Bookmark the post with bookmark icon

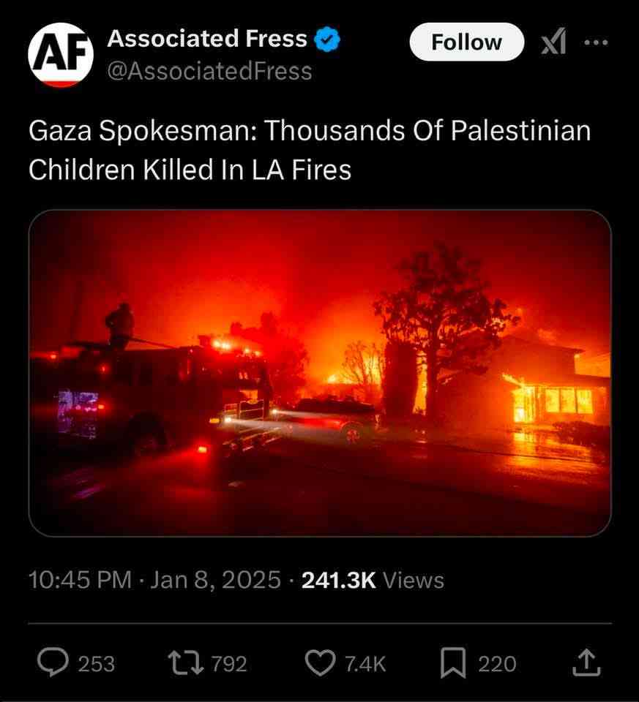point(453,663)
